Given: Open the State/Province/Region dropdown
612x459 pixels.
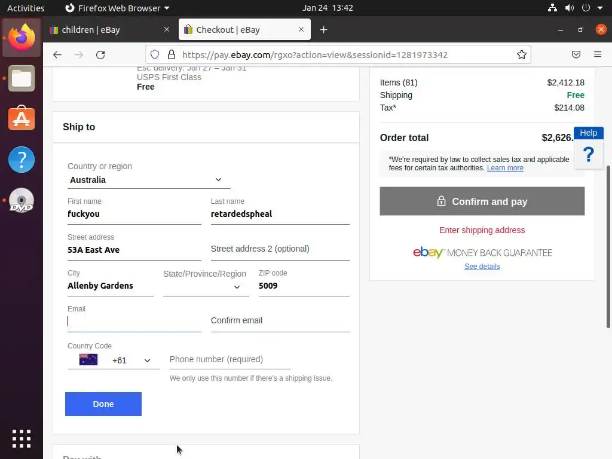Looking at the screenshot, I should [x=206, y=286].
